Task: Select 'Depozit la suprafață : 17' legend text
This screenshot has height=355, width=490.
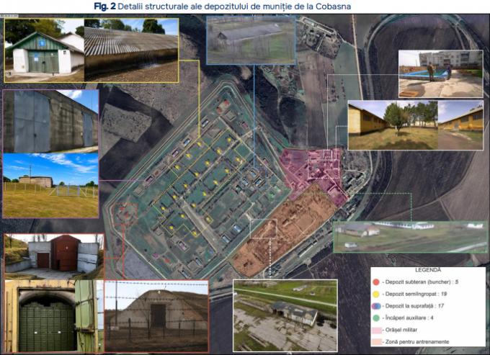Action: (x=414, y=306)
